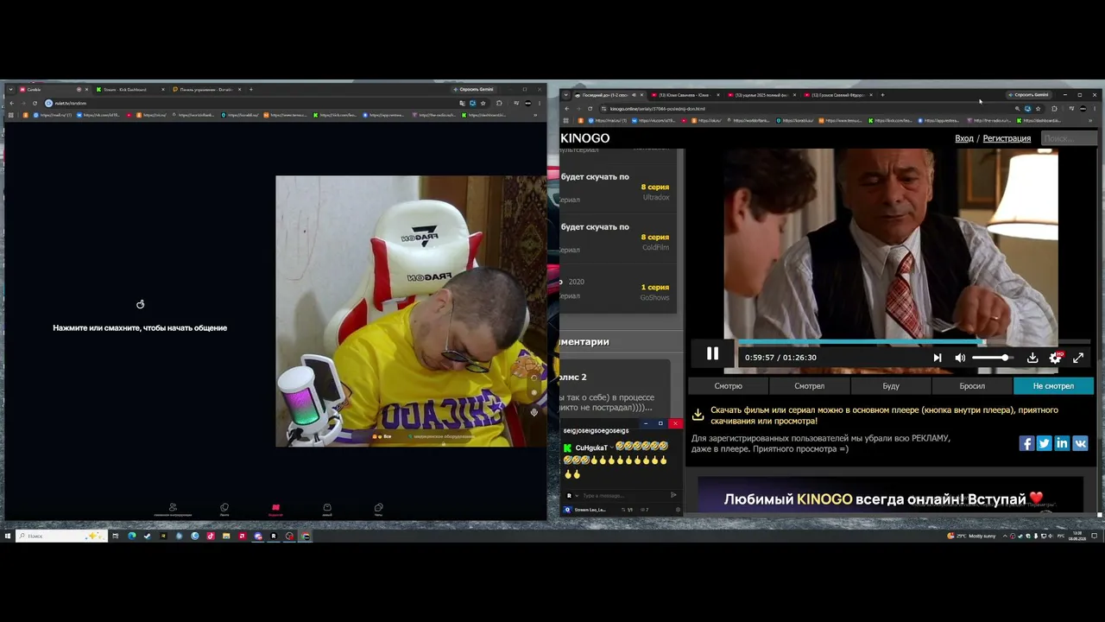Image resolution: width=1105 pixels, height=622 pixels.
Task: Select the 'Смотрел' watch status tab
Action: pos(809,386)
